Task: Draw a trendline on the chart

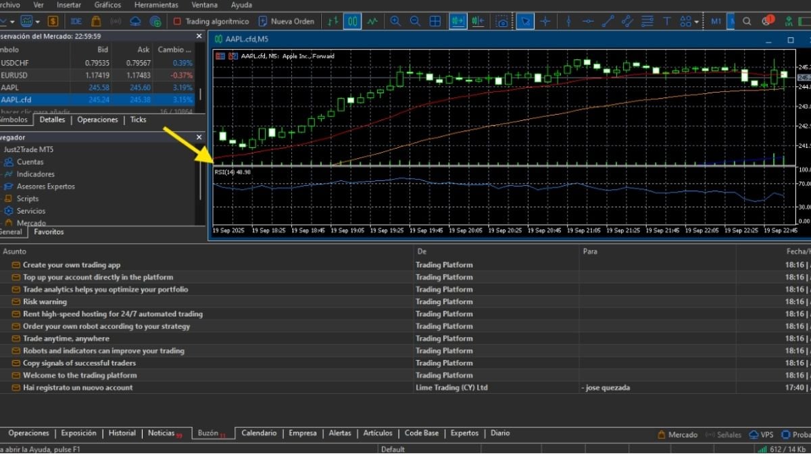Action: pyautogui.click(x=607, y=21)
